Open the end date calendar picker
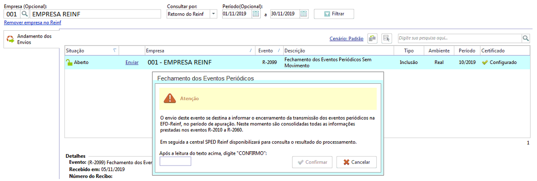 click(x=304, y=14)
